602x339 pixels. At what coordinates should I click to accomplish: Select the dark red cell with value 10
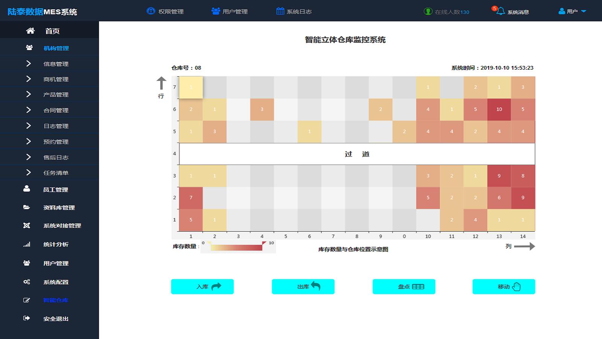pos(499,109)
